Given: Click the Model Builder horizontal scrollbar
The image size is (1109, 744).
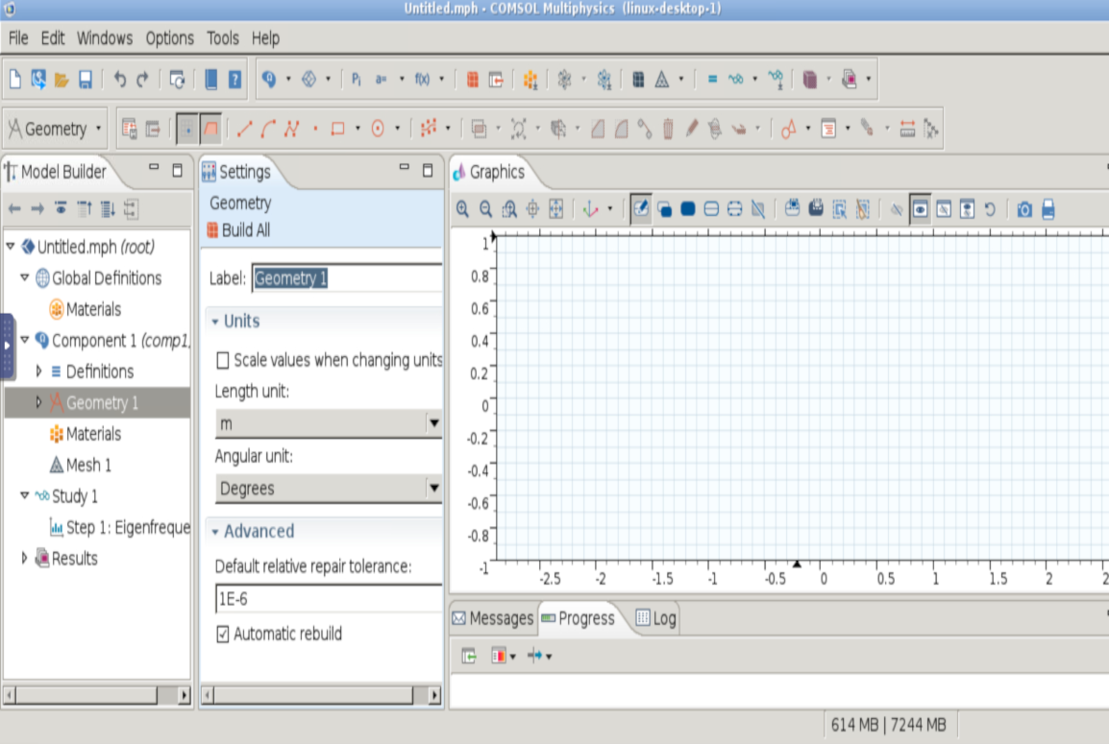Looking at the screenshot, I should pyautogui.click(x=97, y=695).
